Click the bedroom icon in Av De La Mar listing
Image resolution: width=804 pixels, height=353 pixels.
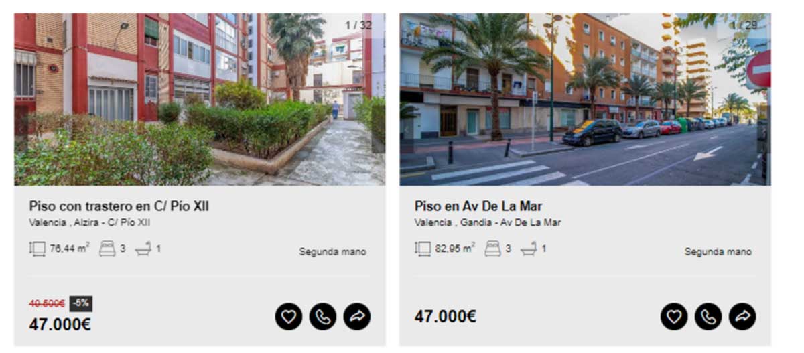(492, 249)
